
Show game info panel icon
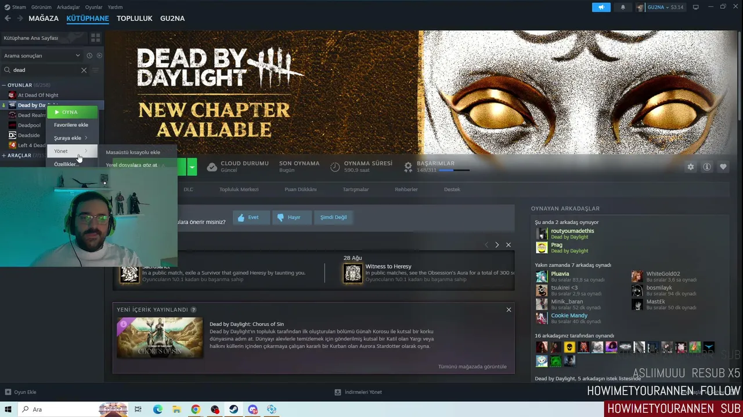tap(707, 167)
